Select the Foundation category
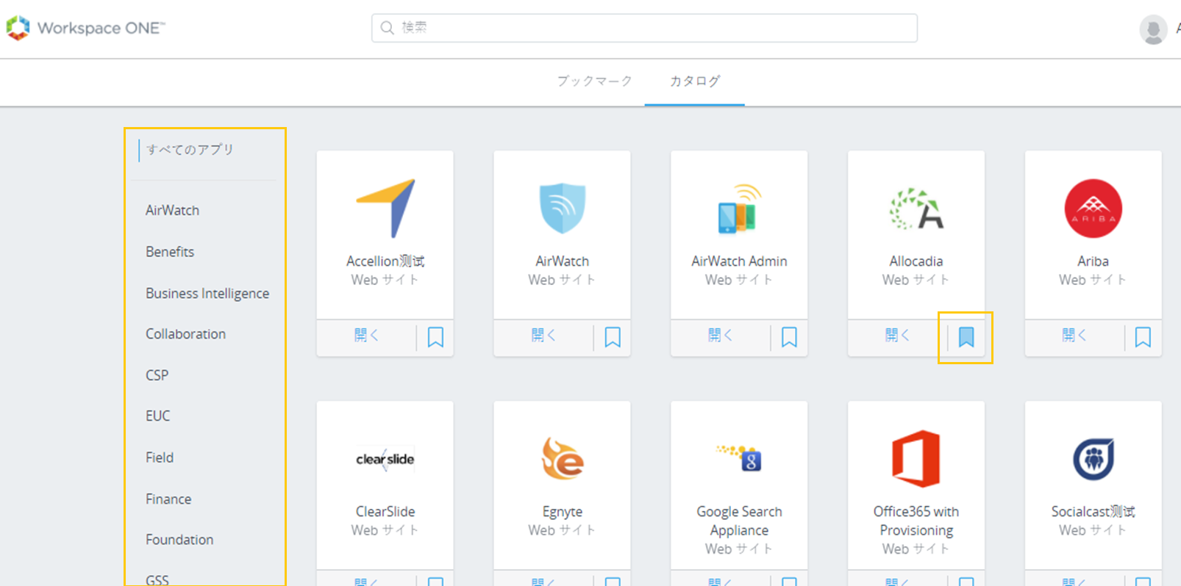Screen dimensions: 1181x586 (x=179, y=540)
